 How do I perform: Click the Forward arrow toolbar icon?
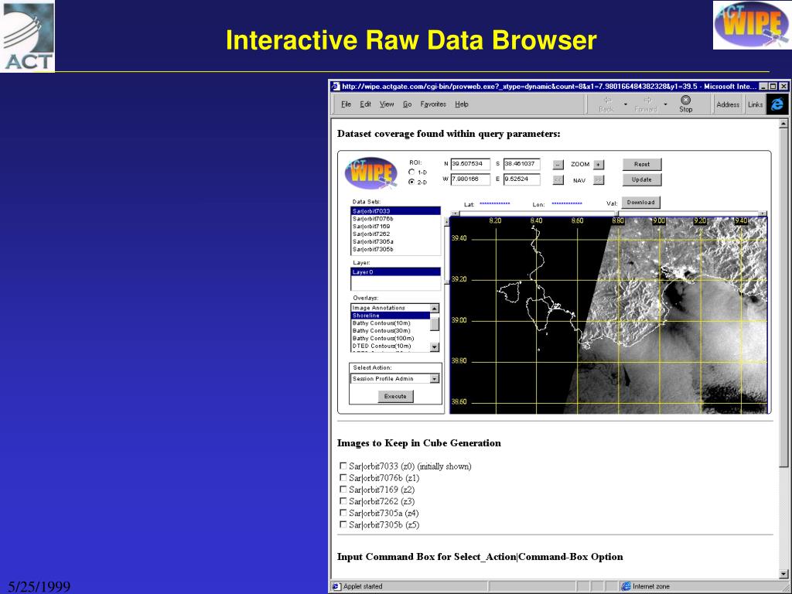[647, 101]
